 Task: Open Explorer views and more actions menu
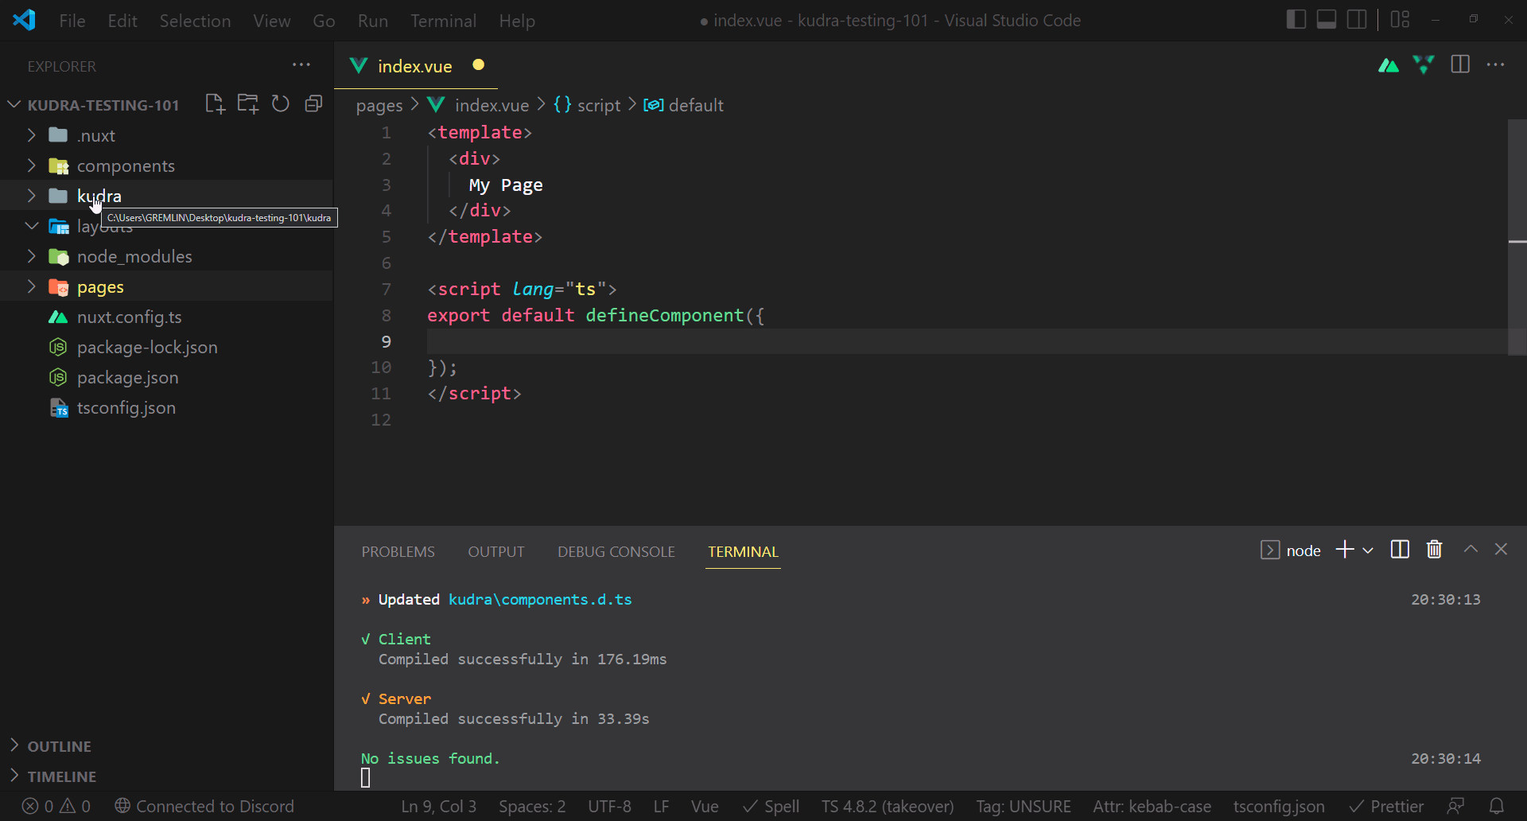[301, 65]
